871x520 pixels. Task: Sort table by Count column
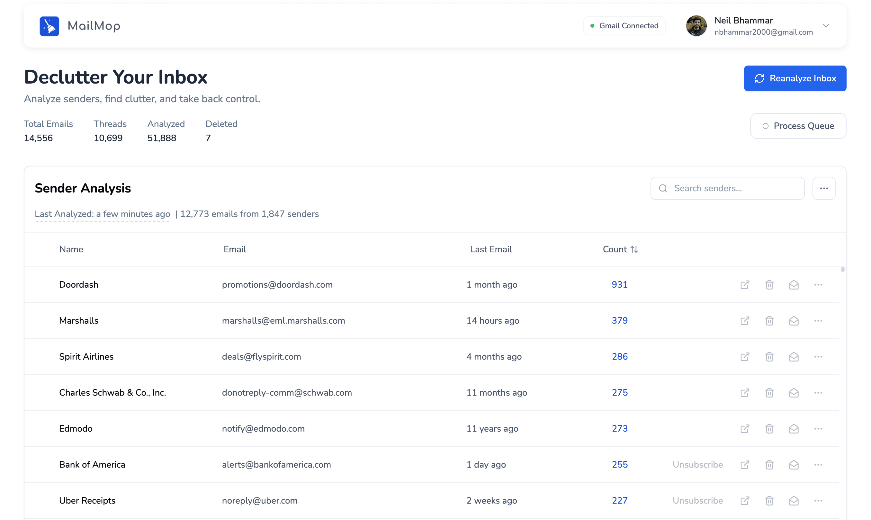tap(620, 249)
